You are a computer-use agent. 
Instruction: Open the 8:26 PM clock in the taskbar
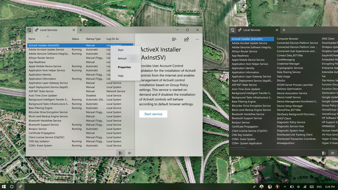[x=330, y=187]
